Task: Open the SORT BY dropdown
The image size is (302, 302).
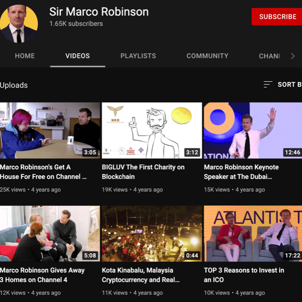Action: point(282,84)
